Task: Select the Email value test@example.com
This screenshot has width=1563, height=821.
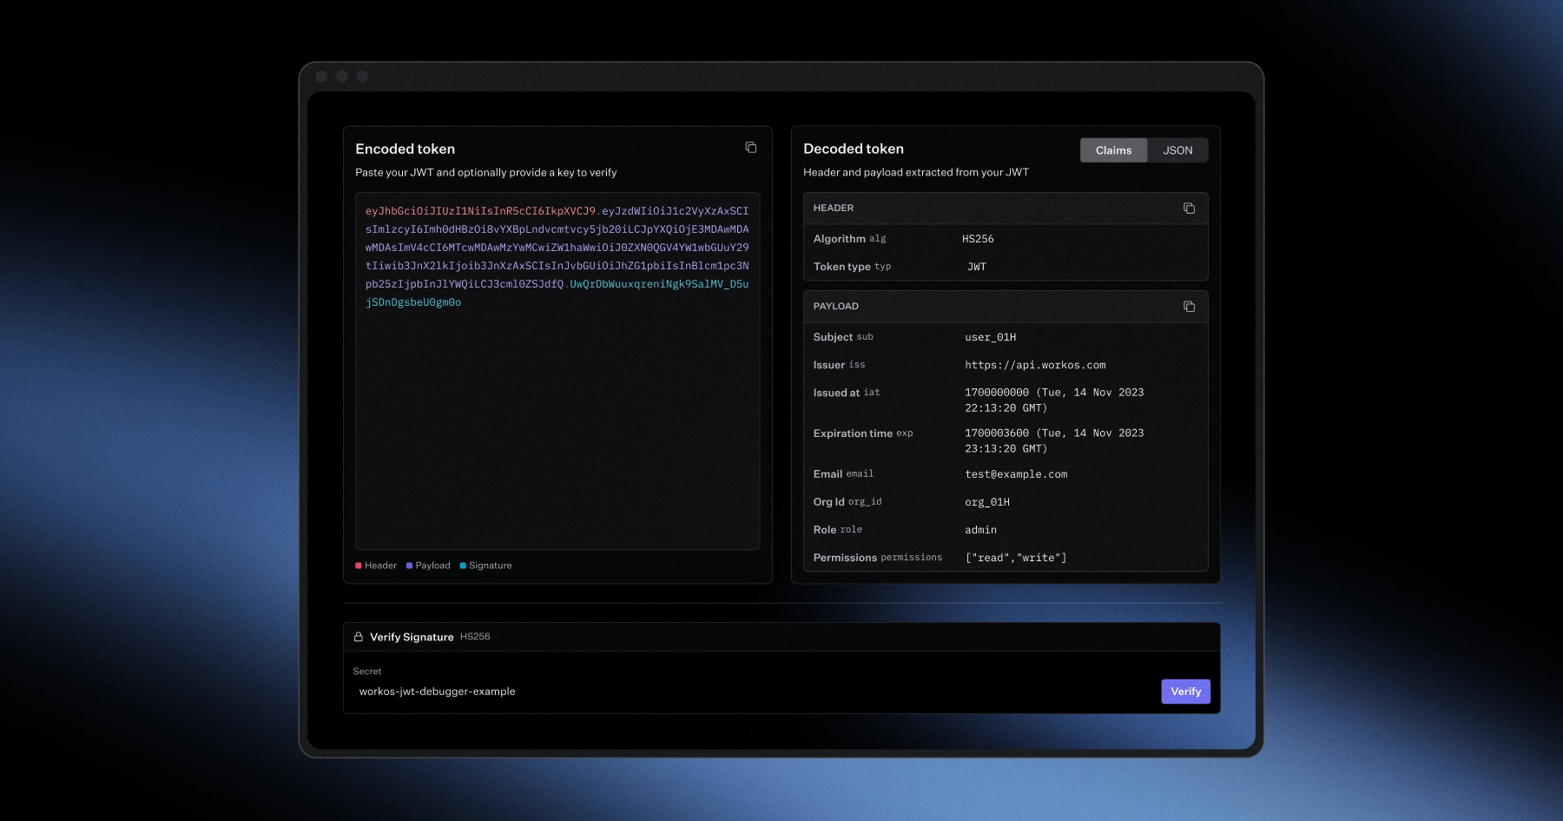Action: 1017,473
